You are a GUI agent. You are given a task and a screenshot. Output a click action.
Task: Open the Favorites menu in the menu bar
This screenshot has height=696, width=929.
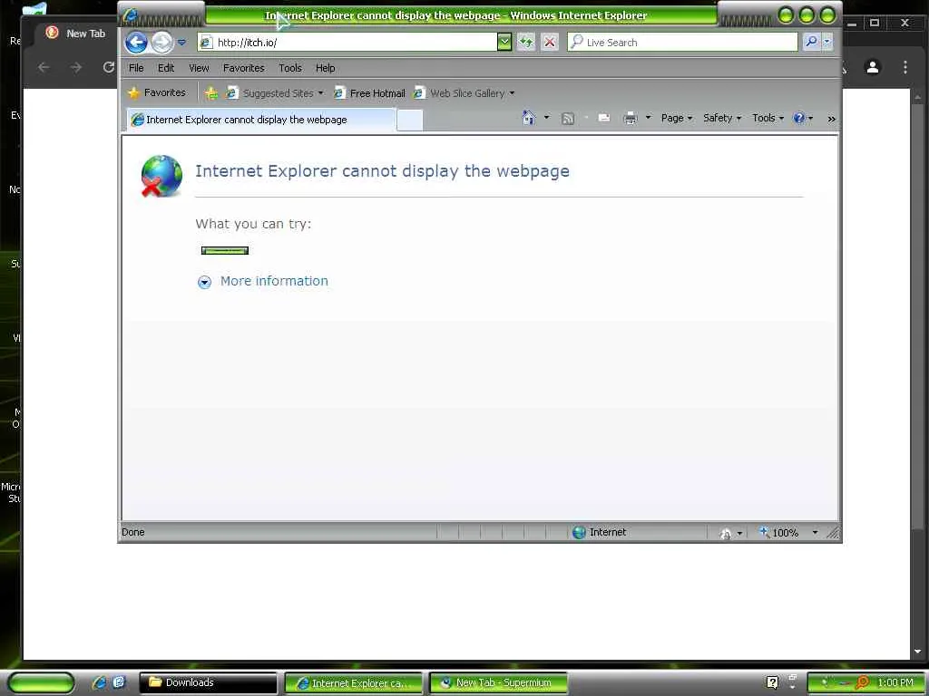(243, 68)
